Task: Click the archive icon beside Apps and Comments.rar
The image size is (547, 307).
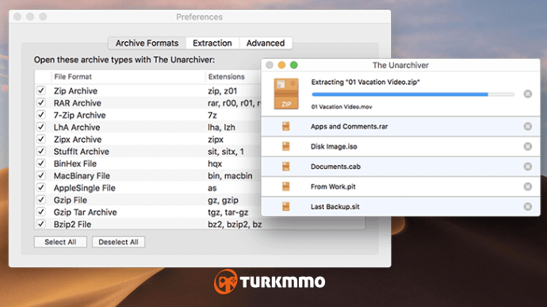Action: (x=285, y=126)
